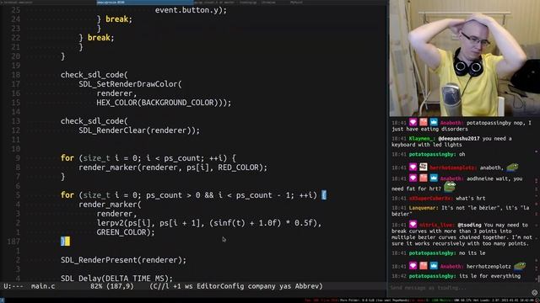The height and width of the screenshot is (303, 540).
Task: Click the line "SDL_Delay(DELTA_TIME_MS);"
Action: click(116, 279)
